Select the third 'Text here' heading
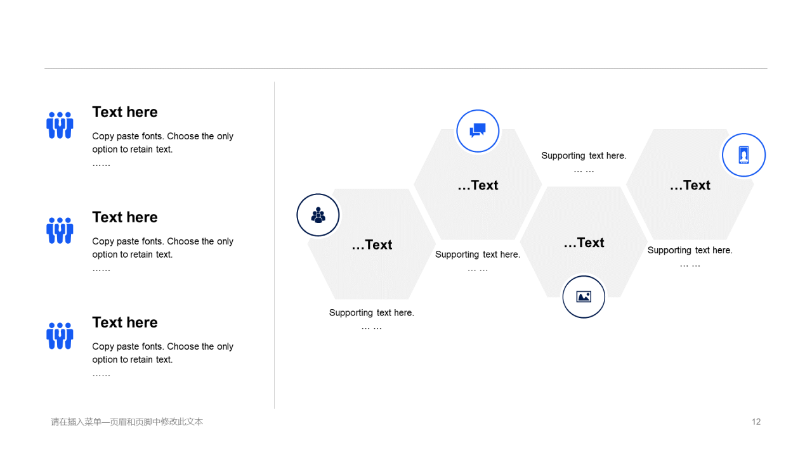This screenshot has width=812, height=456. [125, 322]
